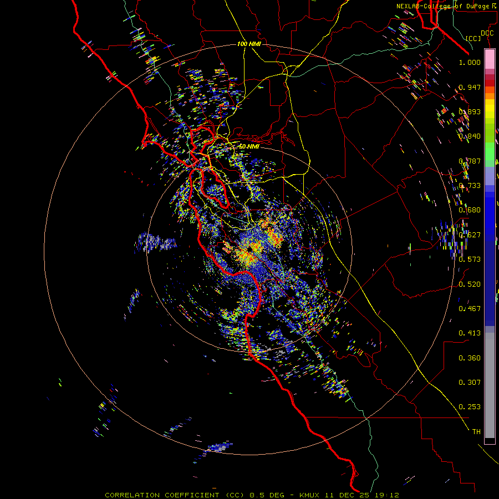Click the yellow segment of the color bar
This screenshot has width=499, height=499.
click(x=490, y=109)
